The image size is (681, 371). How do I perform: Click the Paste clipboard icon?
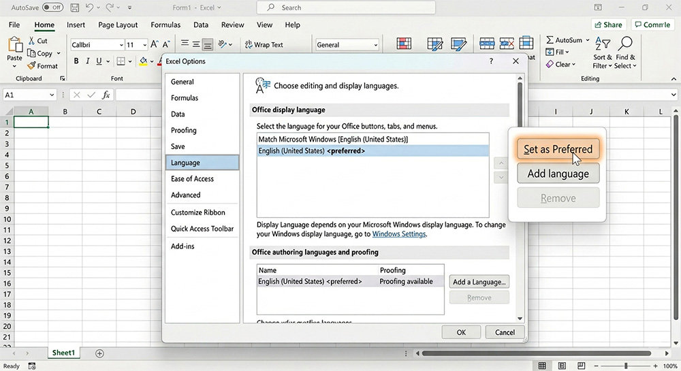point(15,45)
